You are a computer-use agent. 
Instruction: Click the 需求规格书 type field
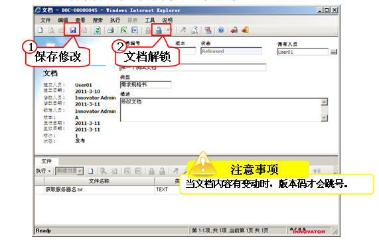coord(145,84)
